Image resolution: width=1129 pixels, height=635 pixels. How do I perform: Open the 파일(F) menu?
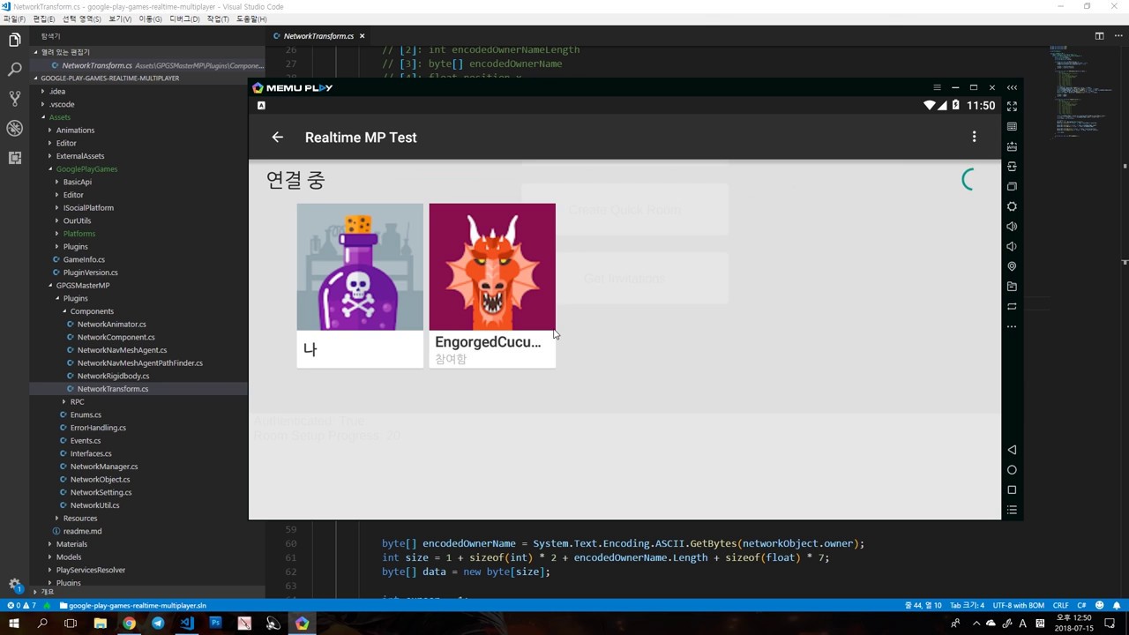[x=16, y=19]
